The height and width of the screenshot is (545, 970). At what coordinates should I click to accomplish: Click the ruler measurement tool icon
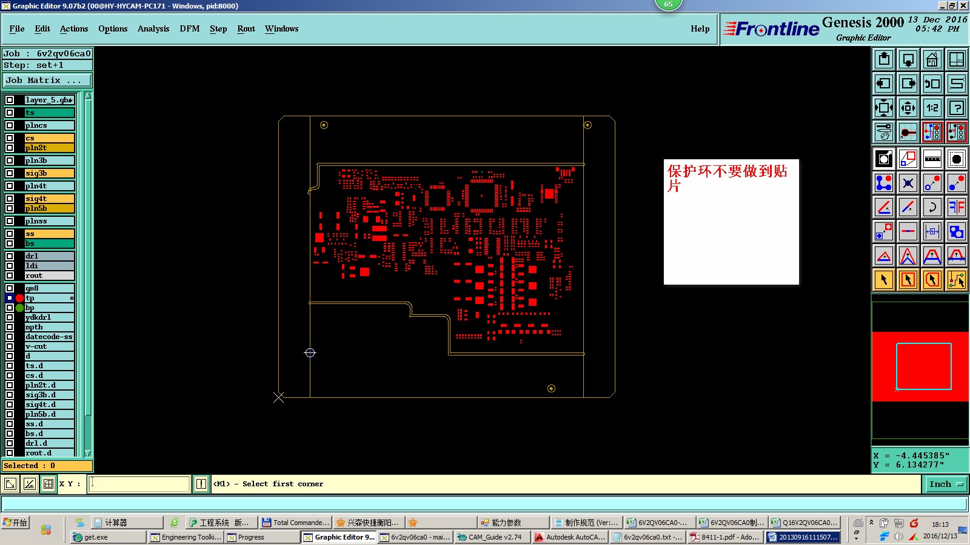[932, 159]
